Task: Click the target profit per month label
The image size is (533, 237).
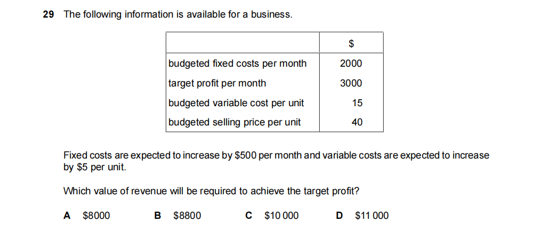Action: tap(217, 83)
